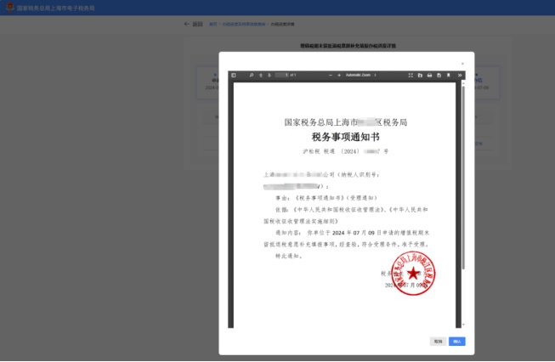This screenshot has height=362, width=555.
Task: Click the 返回 back arrow on background page
Action: coord(186,24)
